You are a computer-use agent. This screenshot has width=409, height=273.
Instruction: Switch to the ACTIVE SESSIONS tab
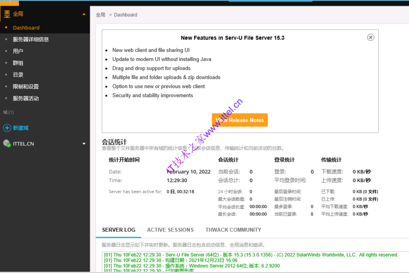pyautogui.click(x=170, y=230)
